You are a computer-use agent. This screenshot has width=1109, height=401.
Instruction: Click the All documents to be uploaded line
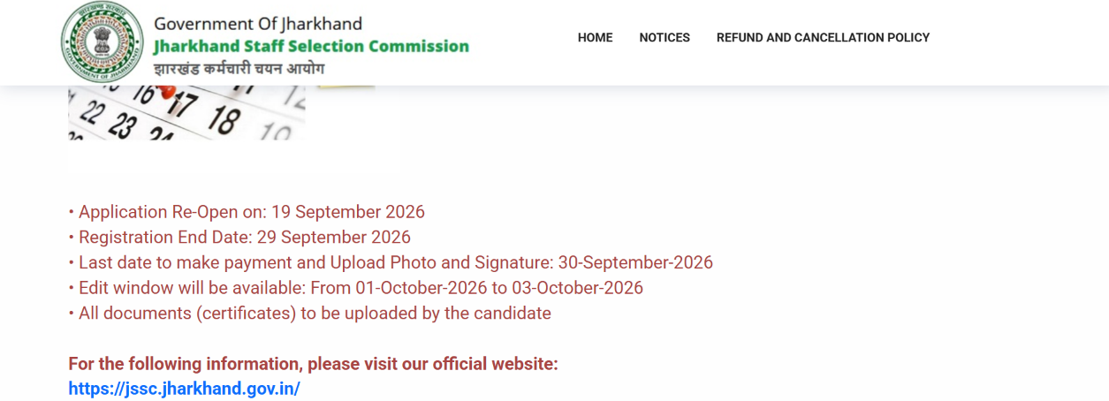click(x=309, y=314)
